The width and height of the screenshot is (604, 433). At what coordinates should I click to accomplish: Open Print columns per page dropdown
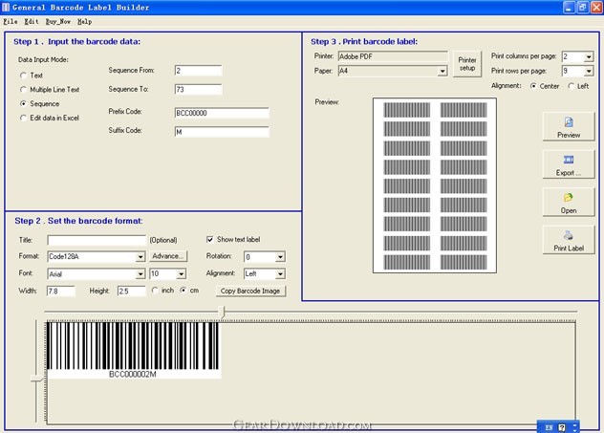pyautogui.click(x=588, y=56)
